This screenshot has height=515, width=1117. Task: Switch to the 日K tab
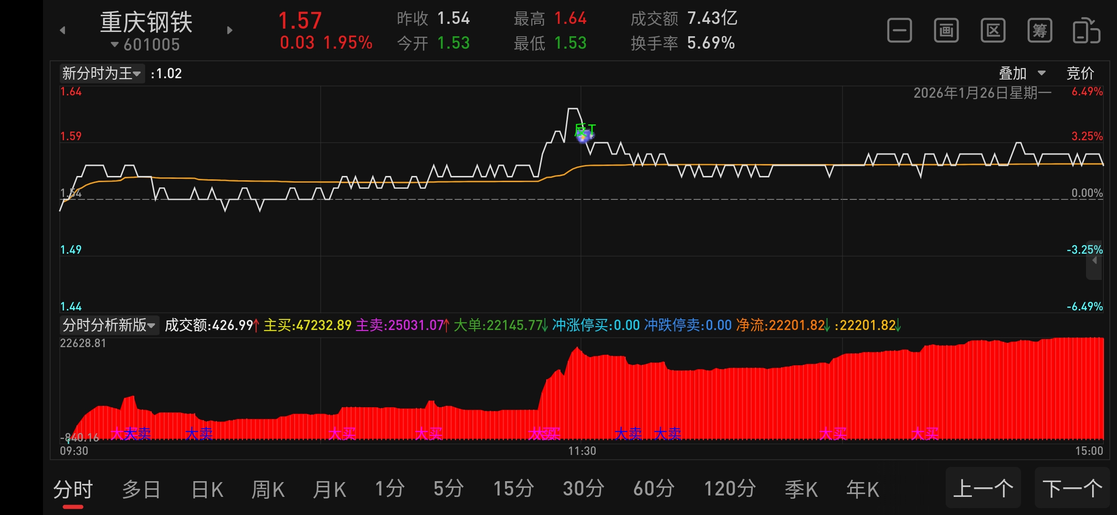[207, 490]
